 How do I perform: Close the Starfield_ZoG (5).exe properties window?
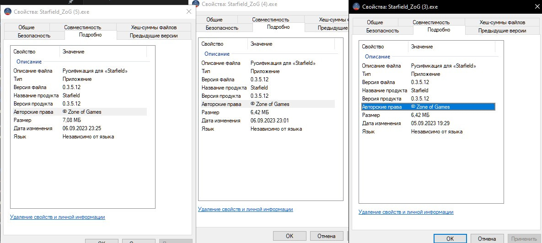189,11
